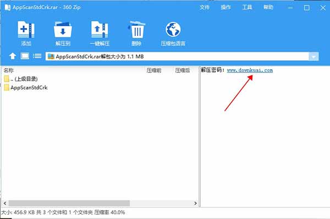This screenshot has width=330, height=219.
Task: Close the 360 Zip window
Action: (x=323, y=8)
